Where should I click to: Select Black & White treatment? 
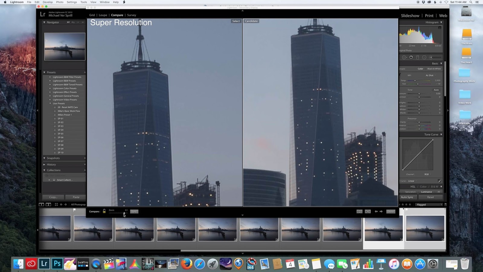point(434,69)
